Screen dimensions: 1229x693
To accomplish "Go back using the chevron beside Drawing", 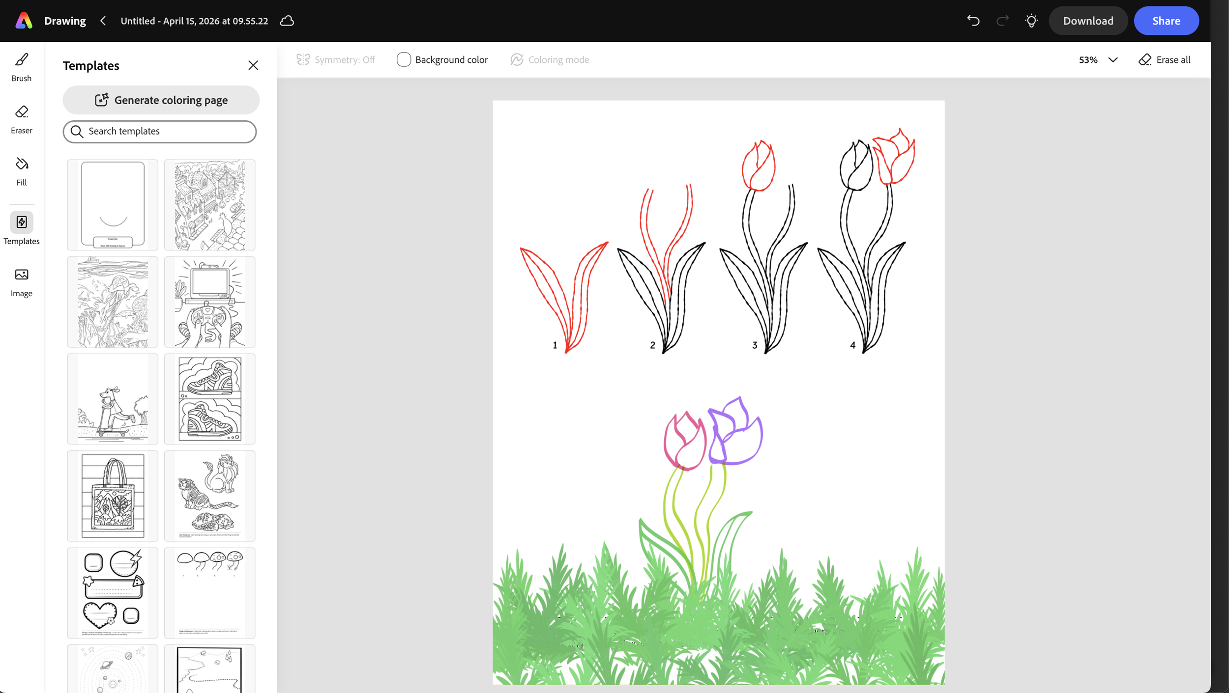I will coord(103,21).
